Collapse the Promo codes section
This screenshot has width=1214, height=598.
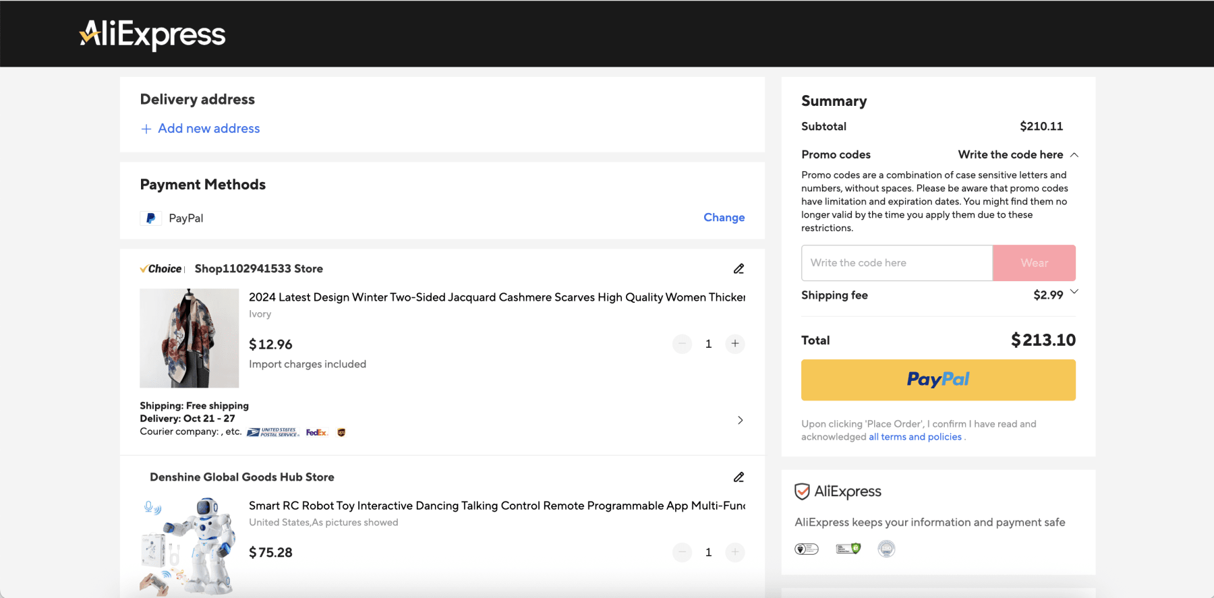point(1074,155)
